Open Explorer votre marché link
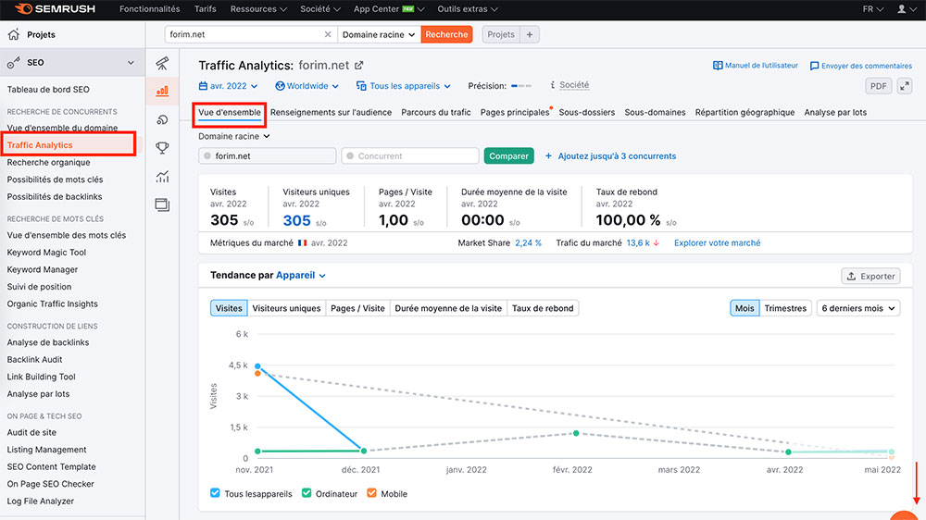Screen dimensions: 926x520 (x=717, y=242)
